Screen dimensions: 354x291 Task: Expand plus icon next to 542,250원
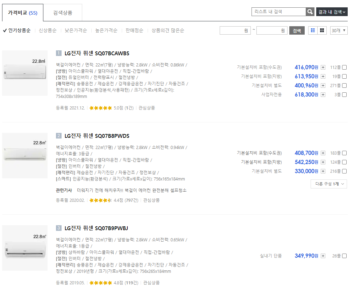pos(323,162)
